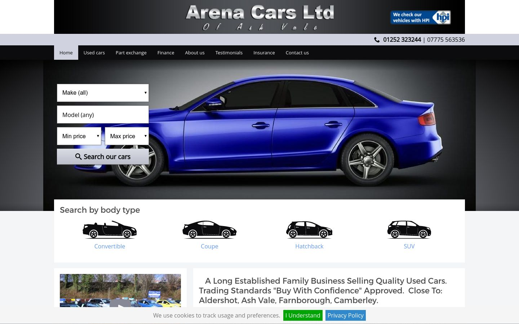
Task: Click the cookies usage notice text
Action: tap(217, 315)
